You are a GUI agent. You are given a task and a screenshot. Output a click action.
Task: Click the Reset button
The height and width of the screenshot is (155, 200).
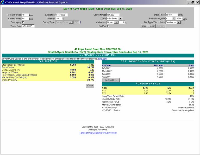pos(152,26)
